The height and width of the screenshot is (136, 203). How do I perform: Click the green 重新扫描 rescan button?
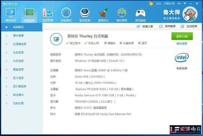tap(182, 36)
